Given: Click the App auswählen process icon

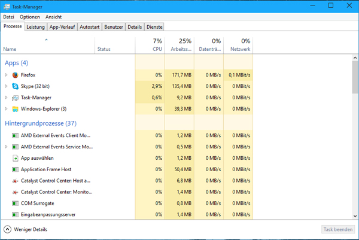Looking at the screenshot, I should (15, 158).
